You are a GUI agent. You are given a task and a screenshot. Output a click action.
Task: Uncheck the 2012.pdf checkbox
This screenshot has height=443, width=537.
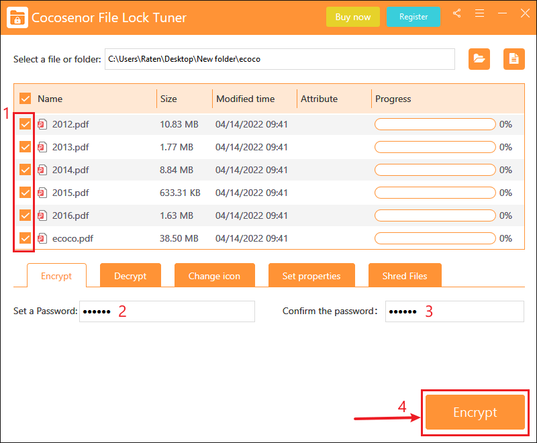pos(25,124)
